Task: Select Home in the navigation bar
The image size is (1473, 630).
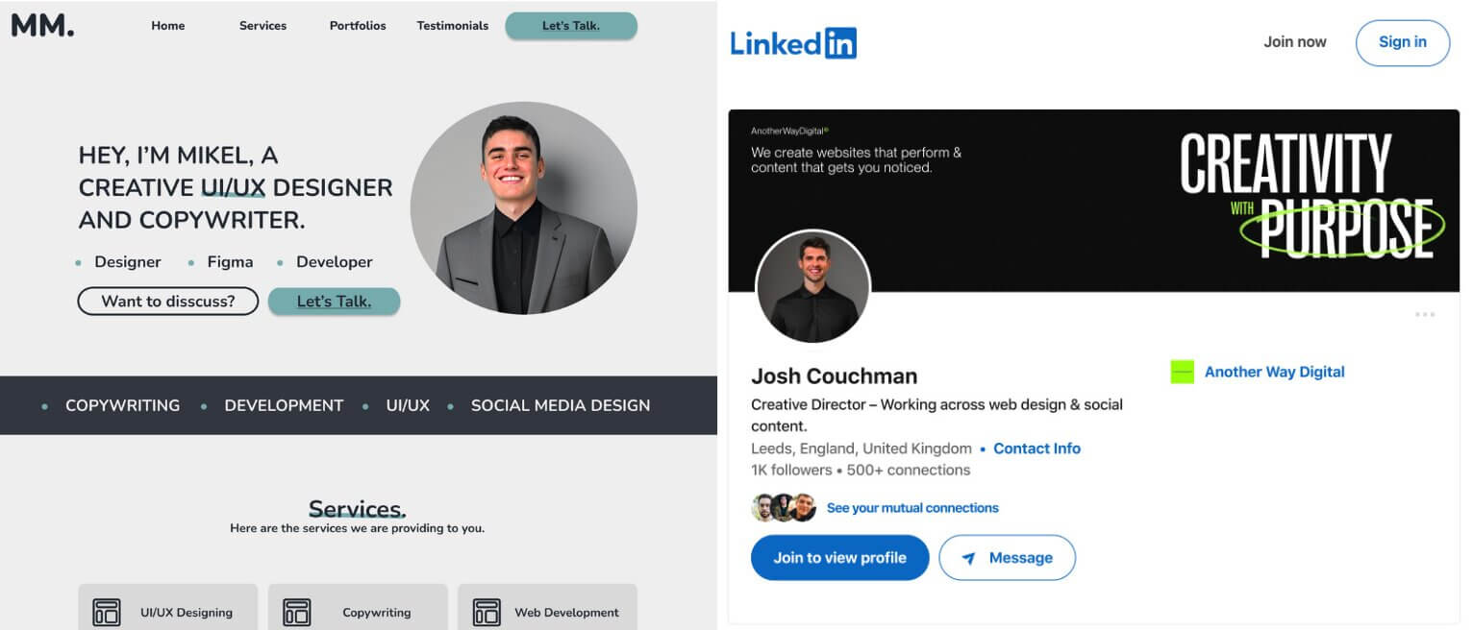Action: 168,26
